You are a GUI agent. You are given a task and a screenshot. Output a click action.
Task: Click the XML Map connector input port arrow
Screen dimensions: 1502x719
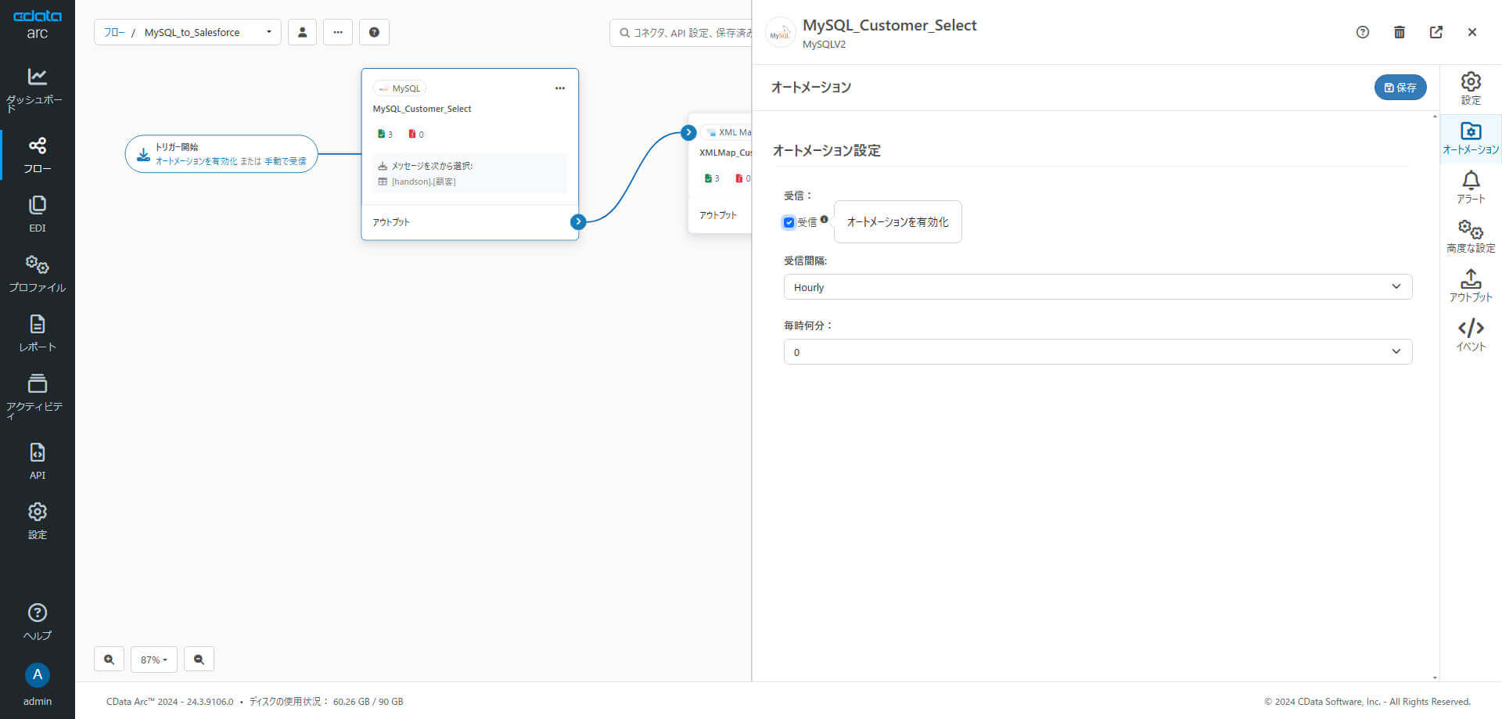point(688,132)
